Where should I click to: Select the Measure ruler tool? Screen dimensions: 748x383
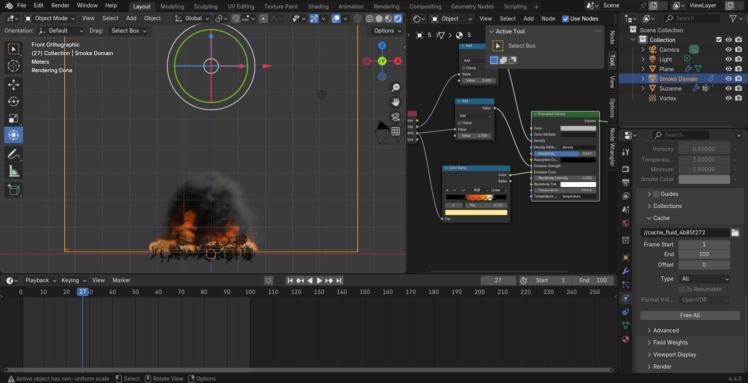coord(13,172)
